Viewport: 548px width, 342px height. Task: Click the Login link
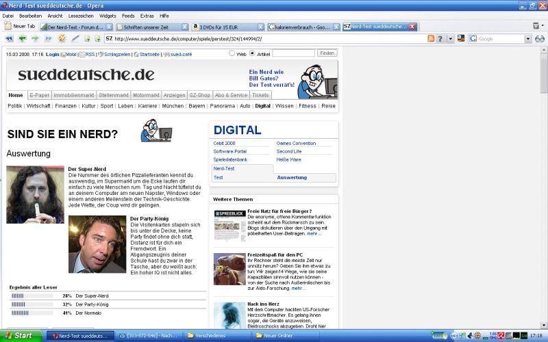click(53, 54)
